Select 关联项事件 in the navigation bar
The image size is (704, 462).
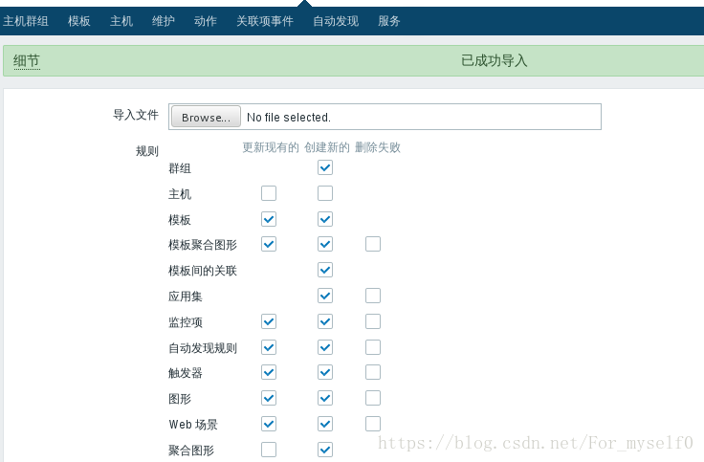(x=265, y=21)
